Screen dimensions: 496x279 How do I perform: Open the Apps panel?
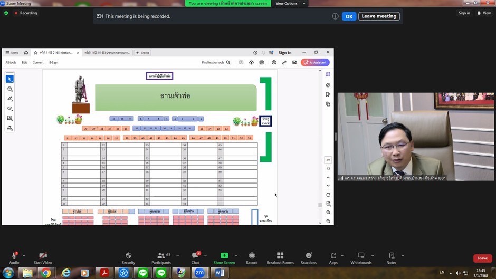coord(333,258)
